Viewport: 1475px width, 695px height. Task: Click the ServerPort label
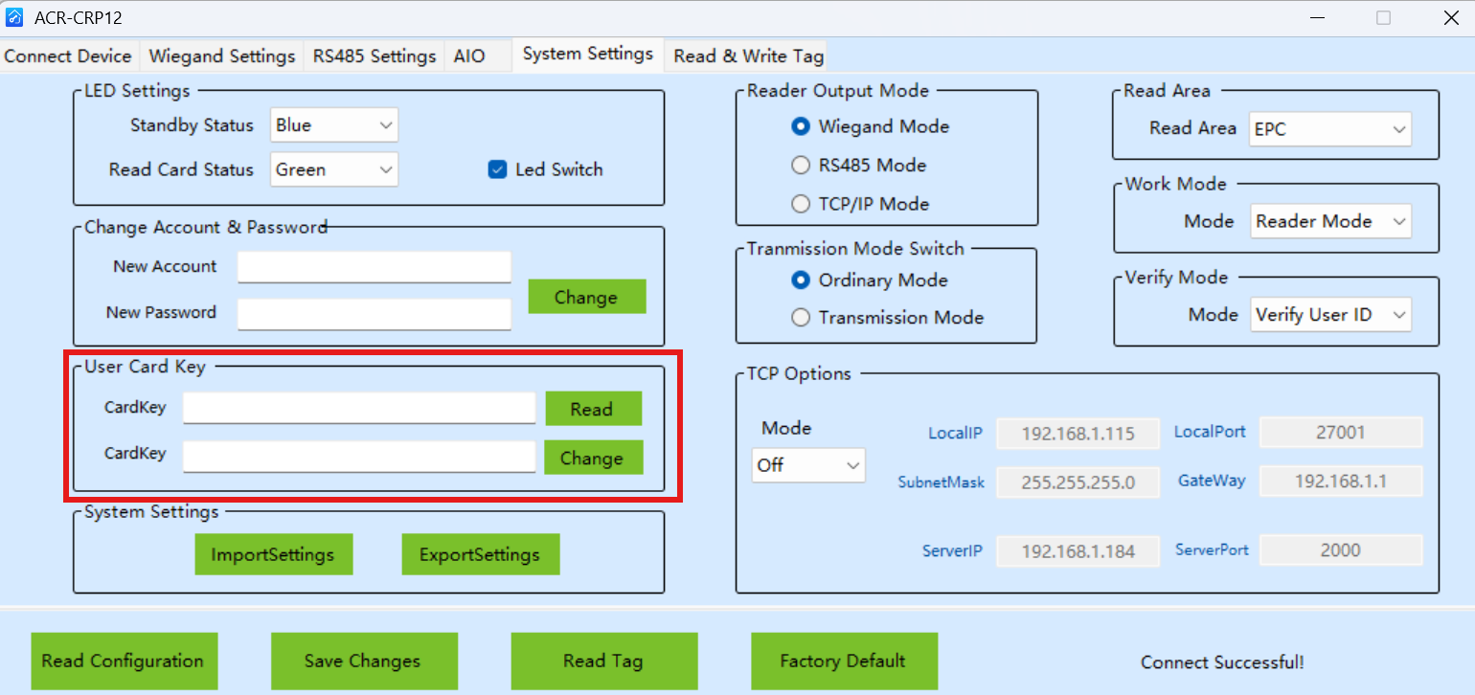pos(1212,550)
